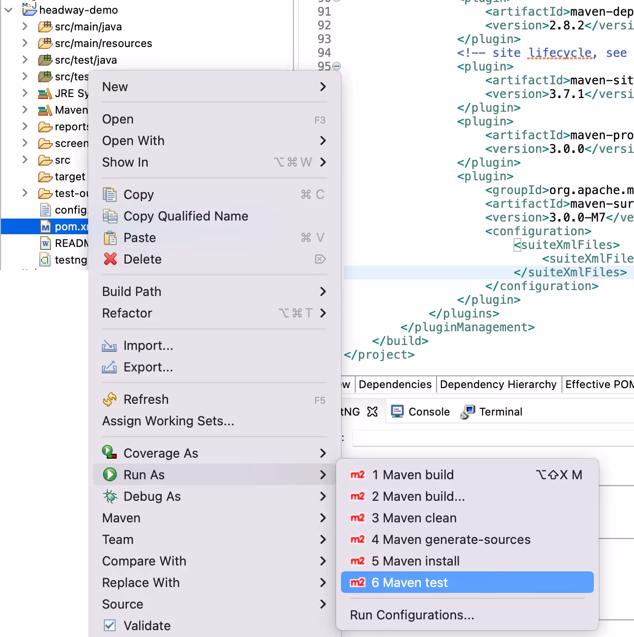Open the Open With submenu
This screenshot has width=634, height=637.
click(x=214, y=141)
